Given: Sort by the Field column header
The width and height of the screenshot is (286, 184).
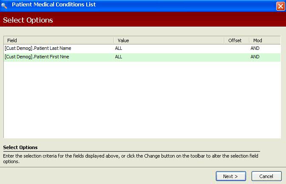Looking at the screenshot, I should (58, 40).
